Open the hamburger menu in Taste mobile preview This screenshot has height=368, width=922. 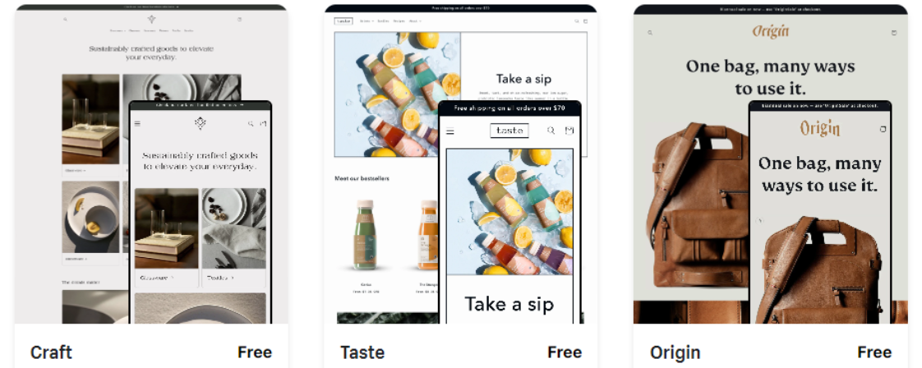click(450, 131)
